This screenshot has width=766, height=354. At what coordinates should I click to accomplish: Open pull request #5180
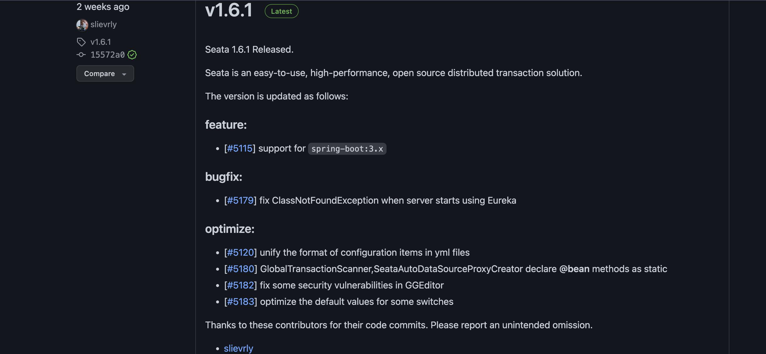click(241, 269)
